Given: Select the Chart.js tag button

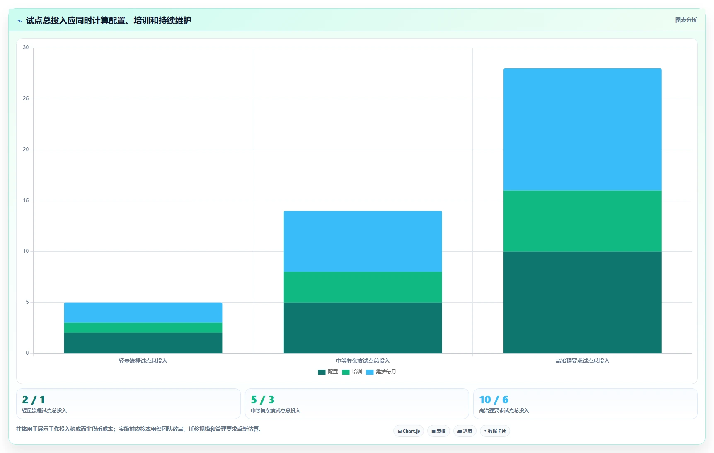Looking at the screenshot, I should (409, 431).
